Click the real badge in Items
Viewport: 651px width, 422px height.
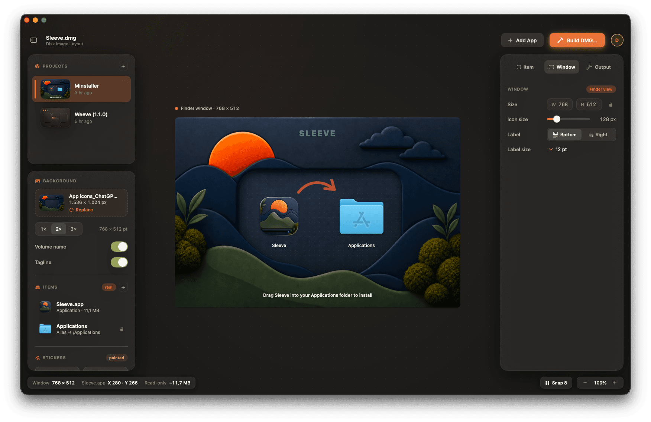109,287
